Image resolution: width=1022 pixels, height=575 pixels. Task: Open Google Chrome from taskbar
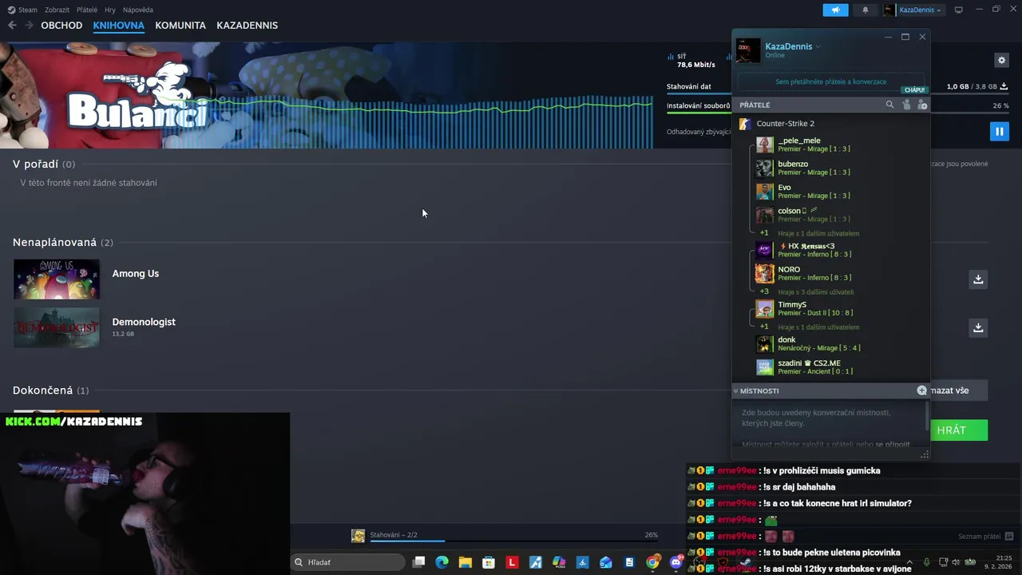[653, 562]
